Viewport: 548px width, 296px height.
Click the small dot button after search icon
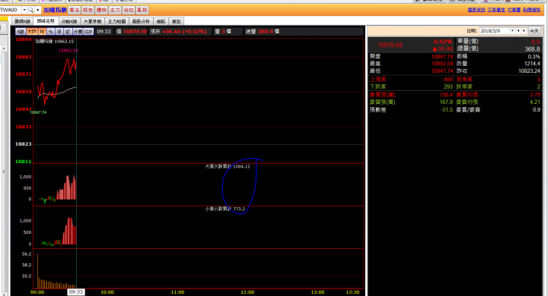pos(38,10)
